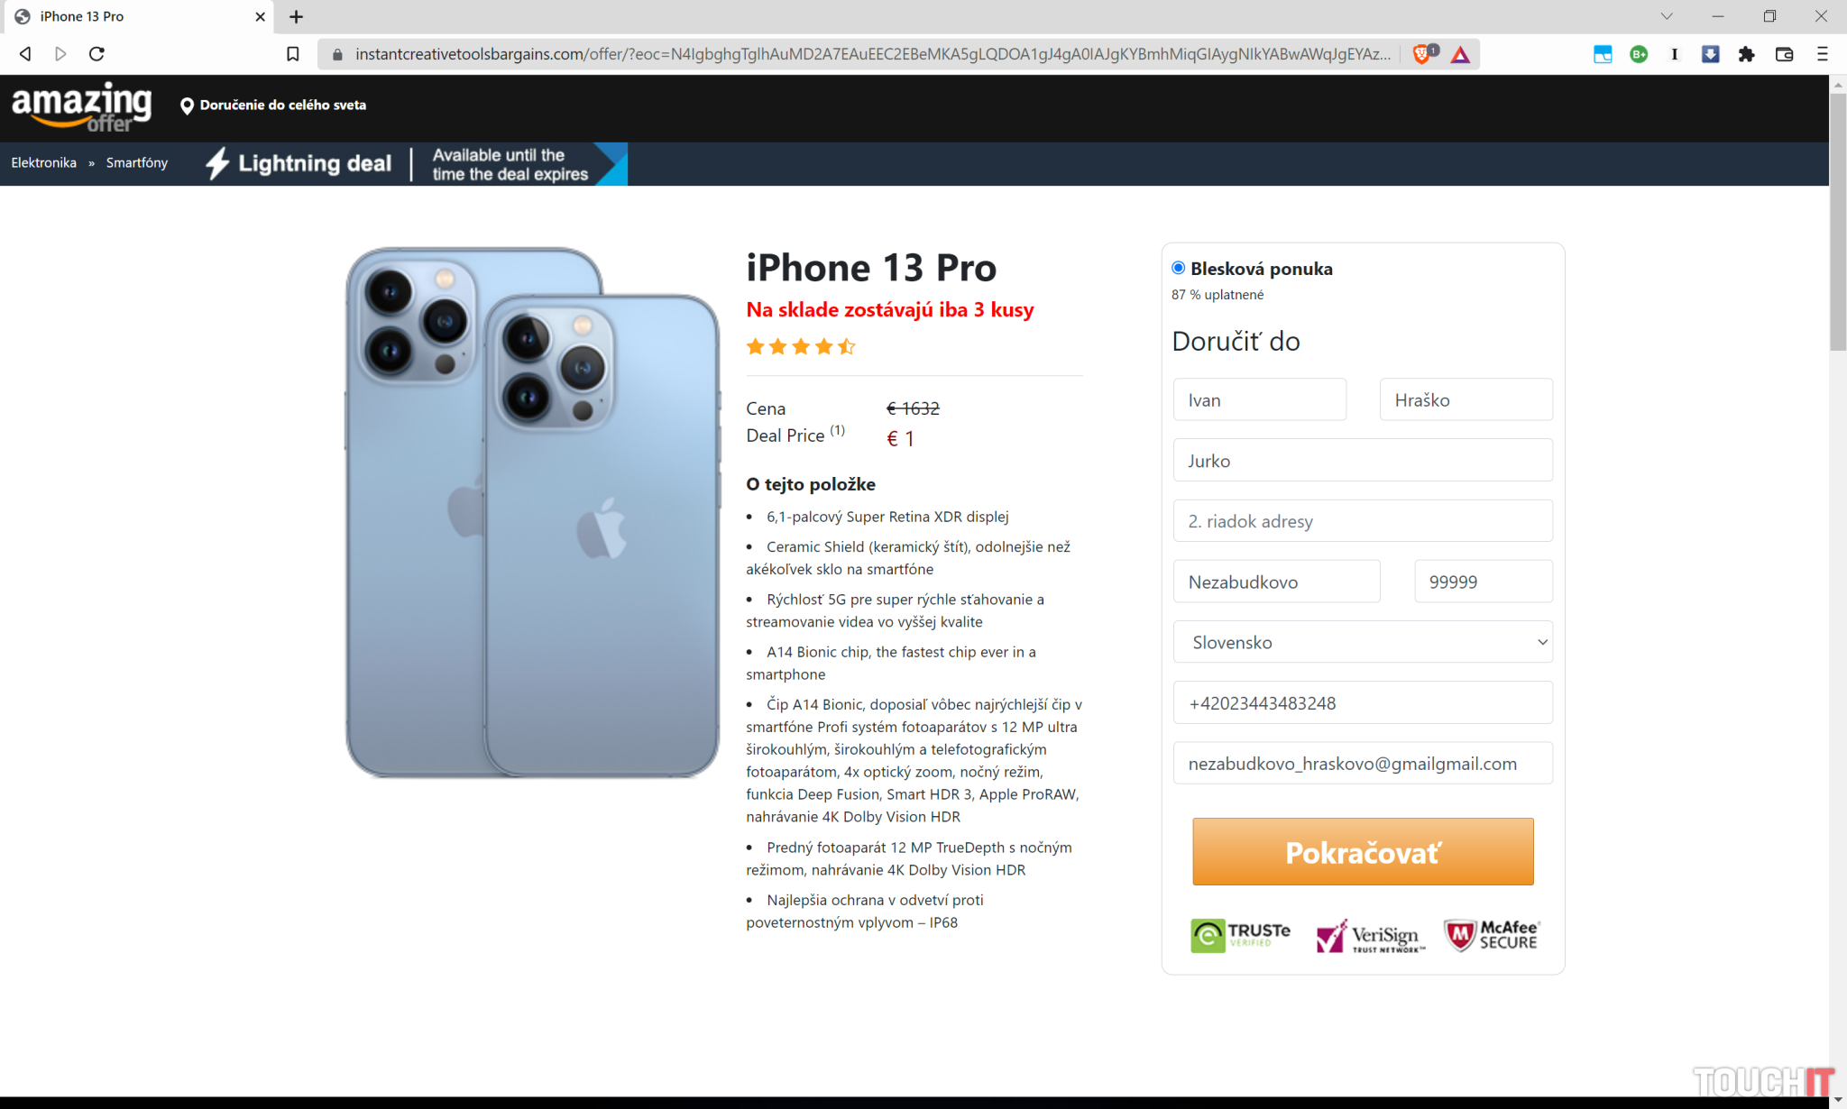
Task: Select the Blesková ponuka radio button
Action: pyautogui.click(x=1178, y=268)
